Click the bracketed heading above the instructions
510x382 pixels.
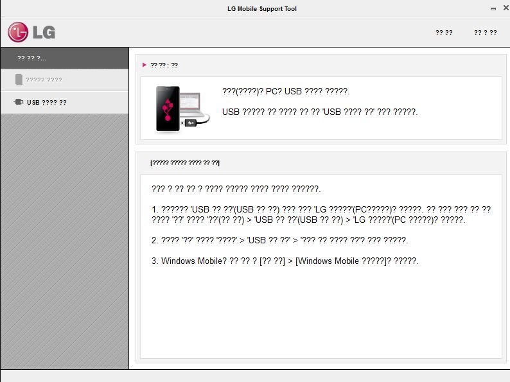(x=185, y=163)
